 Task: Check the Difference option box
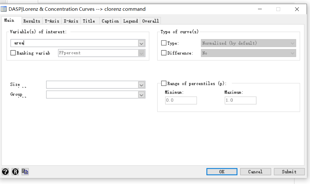(164, 53)
